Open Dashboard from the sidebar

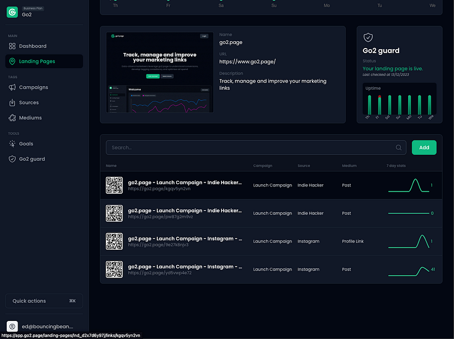pos(44,46)
